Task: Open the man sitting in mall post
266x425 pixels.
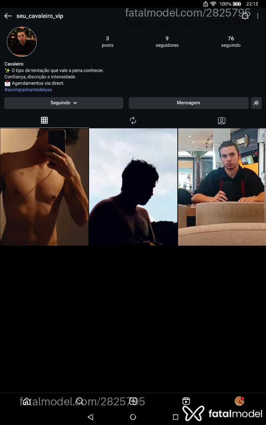Action: click(222, 187)
